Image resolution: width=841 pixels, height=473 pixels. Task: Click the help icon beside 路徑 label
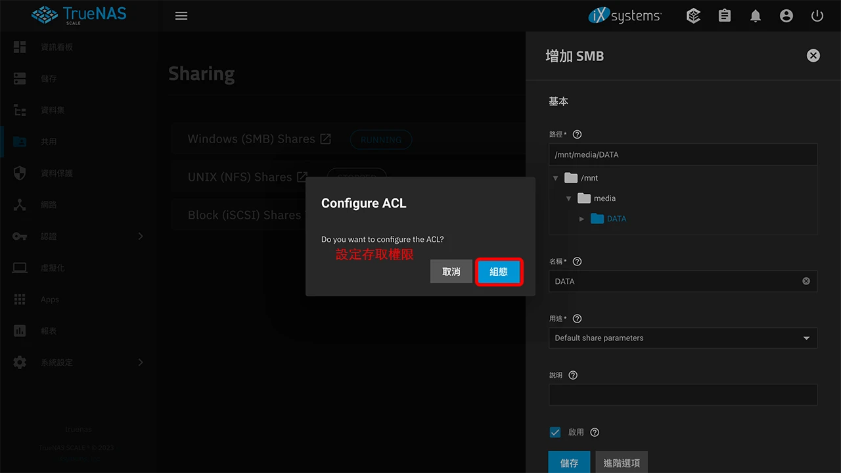577,134
